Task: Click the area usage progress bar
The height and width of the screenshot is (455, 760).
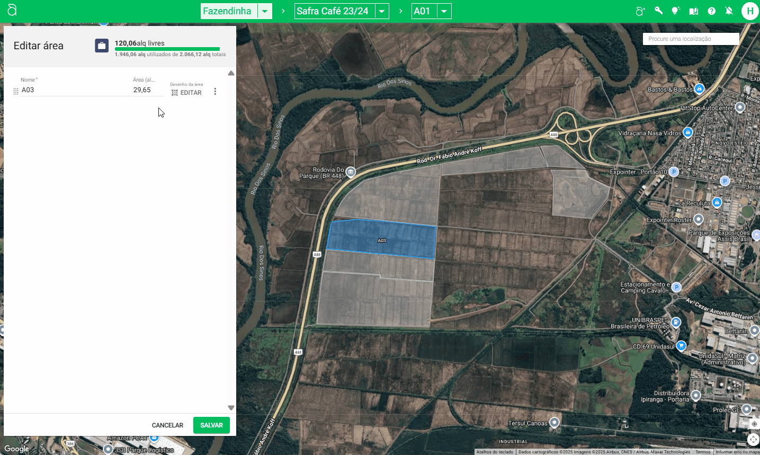Action: coord(167,49)
